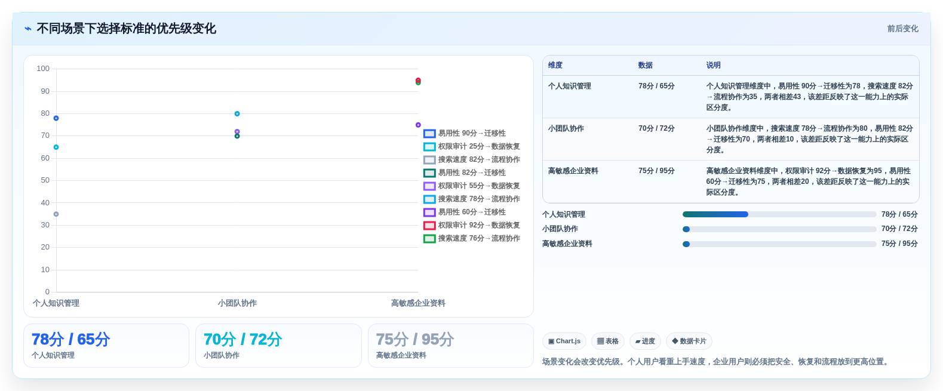The width and height of the screenshot is (943, 391).
Task: Toggle legend item 搜索速度 82分→流程协作
Action: [x=472, y=159]
